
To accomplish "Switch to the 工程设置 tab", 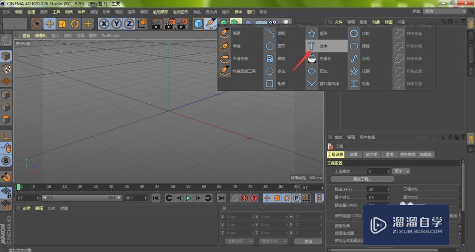I will pos(335,155).
